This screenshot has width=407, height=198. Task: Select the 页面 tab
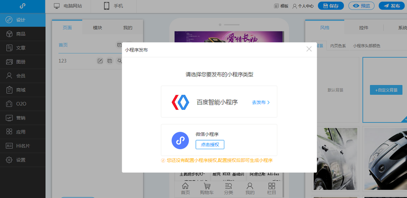67,27
